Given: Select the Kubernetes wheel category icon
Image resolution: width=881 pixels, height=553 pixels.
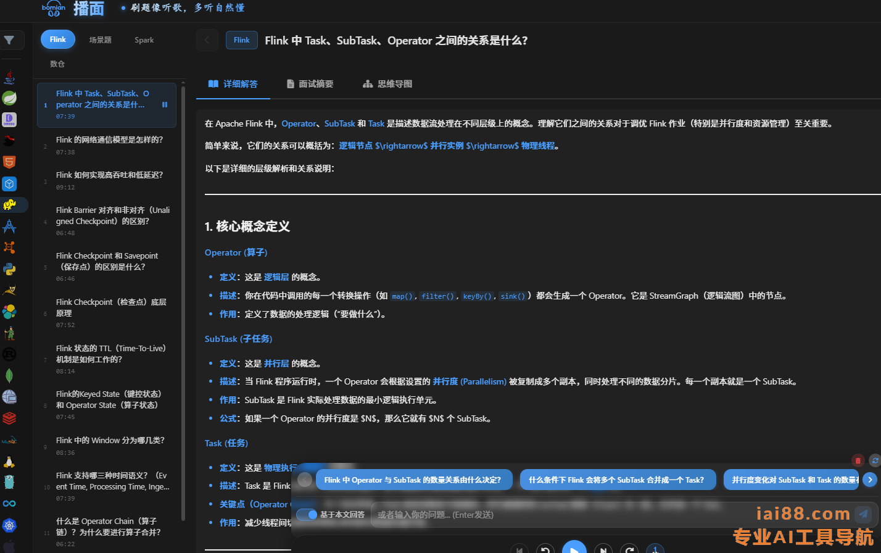Looking at the screenshot, I should click(9, 526).
